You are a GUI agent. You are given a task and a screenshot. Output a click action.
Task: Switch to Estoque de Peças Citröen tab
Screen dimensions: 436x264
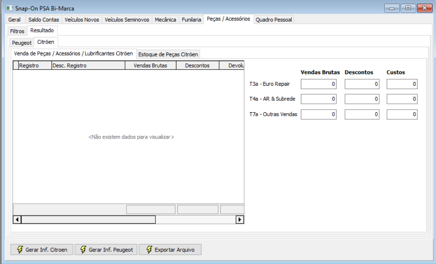coord(168,54)
